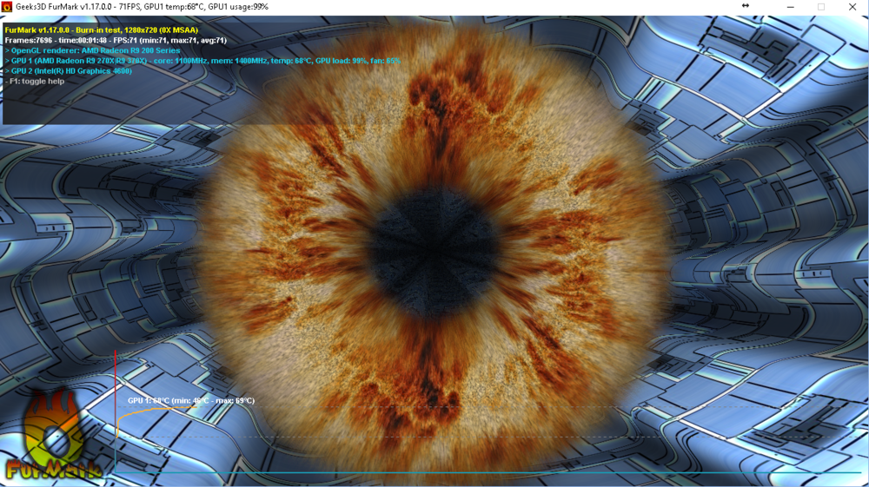Click 'OpenGL renderer: AMD Radeon R9 200 Series'
The image size is (869, 487).
coord(93,50)
